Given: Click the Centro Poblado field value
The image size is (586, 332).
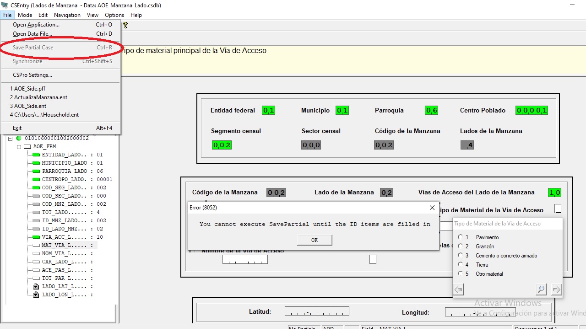Looking at the screenshot, I should (x=532, y=110).
